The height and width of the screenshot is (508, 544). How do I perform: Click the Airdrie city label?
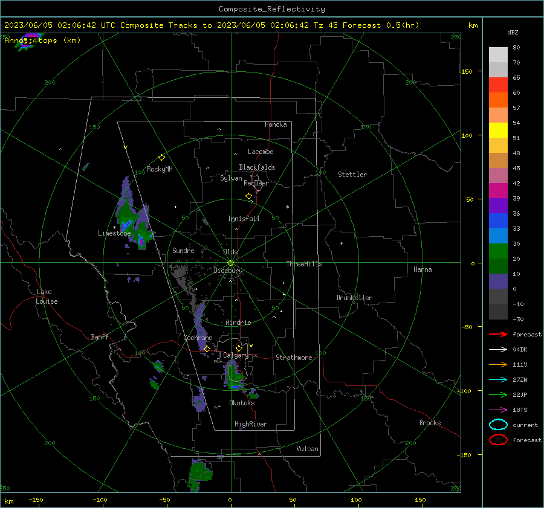238,323
